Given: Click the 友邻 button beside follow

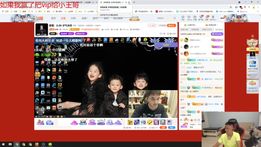Looking at the screenshot, I should tap(152, 25).
